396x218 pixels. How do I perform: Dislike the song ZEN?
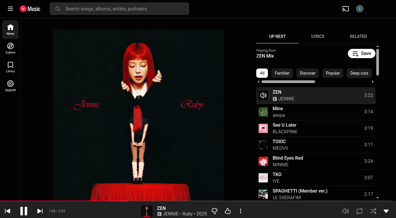[215, 211]
